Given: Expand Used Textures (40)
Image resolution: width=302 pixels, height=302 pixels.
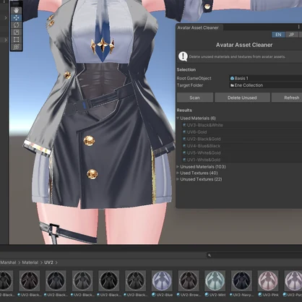Looking at the screenshot, I should click(x=178, y=173).
